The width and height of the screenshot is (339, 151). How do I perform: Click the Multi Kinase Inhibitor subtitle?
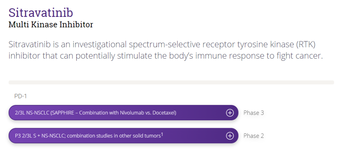(51, 24)
